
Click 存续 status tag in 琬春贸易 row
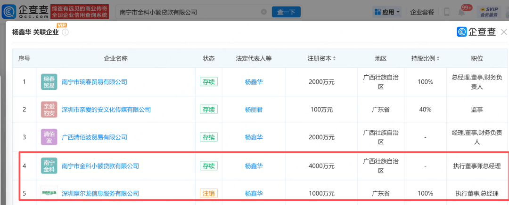pos(209,82)
